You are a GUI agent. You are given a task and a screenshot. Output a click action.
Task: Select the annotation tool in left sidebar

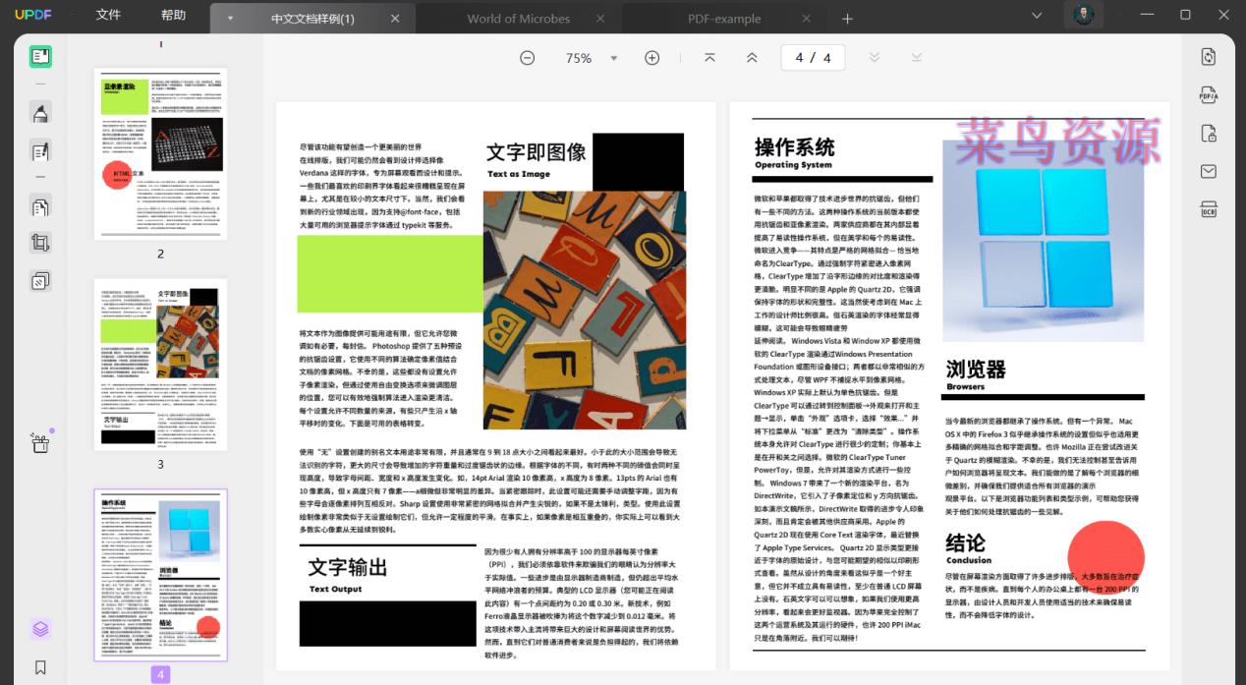click(40, 112)
